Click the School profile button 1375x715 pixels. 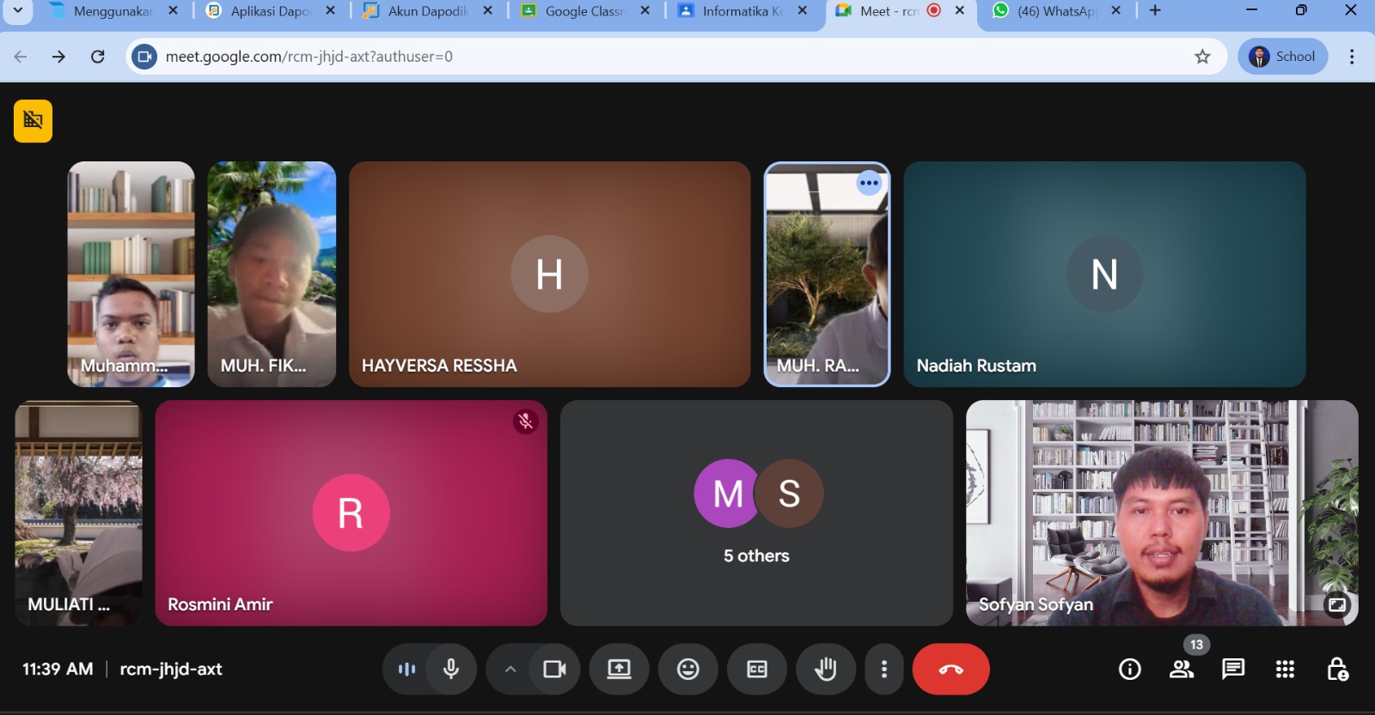coord(1282,57)
